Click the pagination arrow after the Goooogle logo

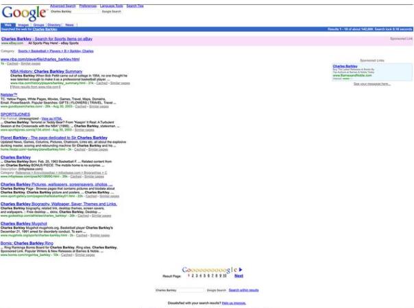click(241, 270)
